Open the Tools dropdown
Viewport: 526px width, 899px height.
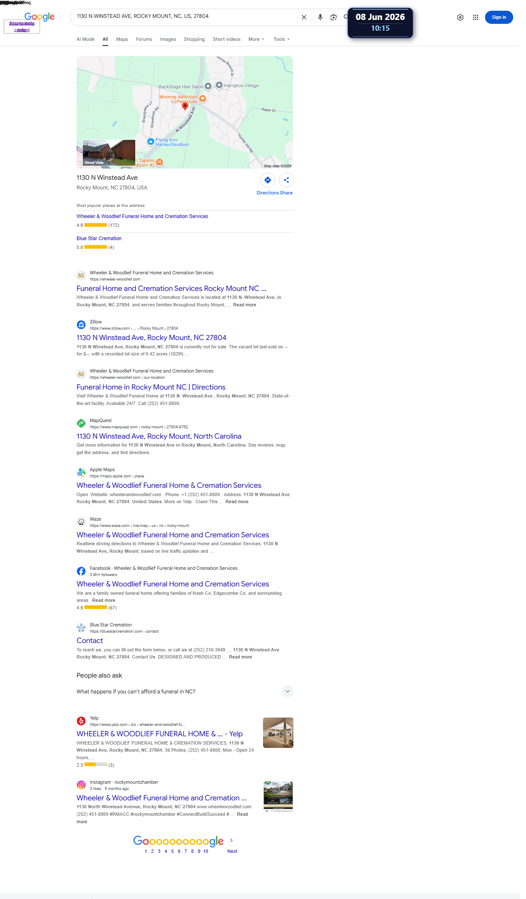[281, 39]
